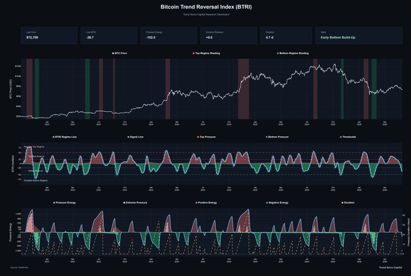Click the Last Price $72,700 card
Screen dimensions: 411x276
coord(49,36)
